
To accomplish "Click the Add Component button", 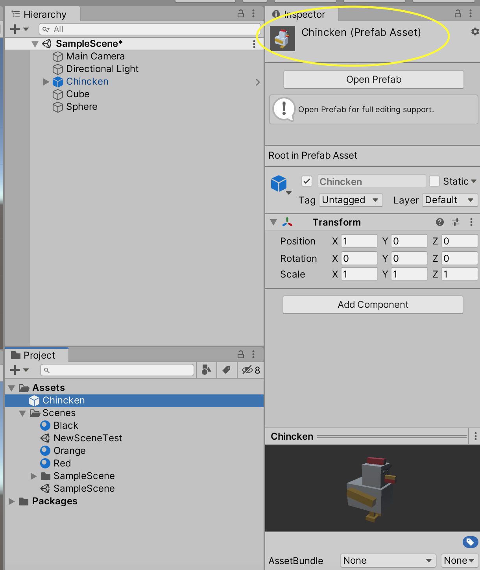I will pos(373,305).
